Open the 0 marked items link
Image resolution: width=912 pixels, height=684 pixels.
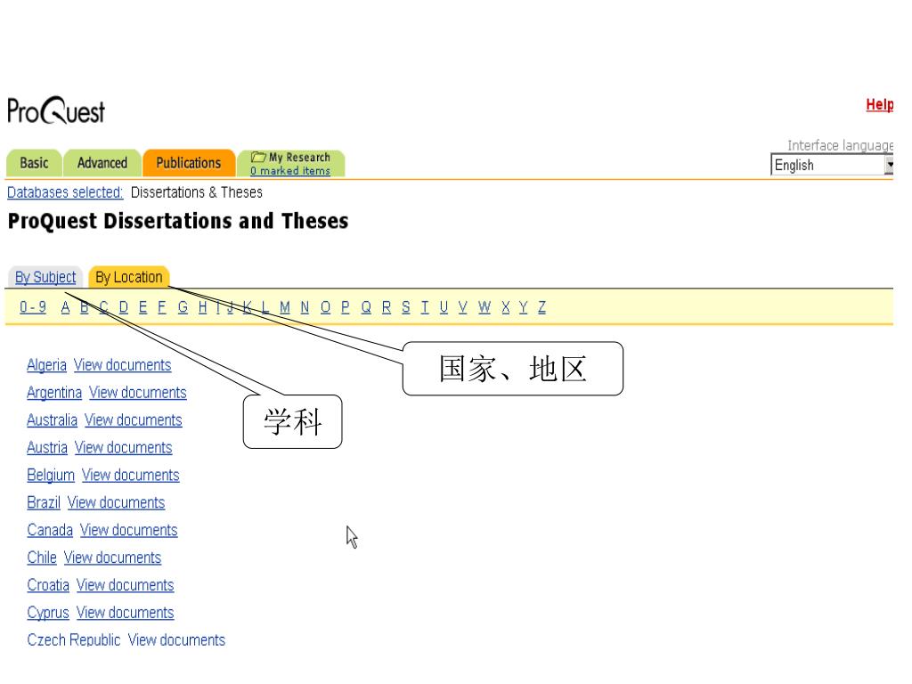point(290,170)
